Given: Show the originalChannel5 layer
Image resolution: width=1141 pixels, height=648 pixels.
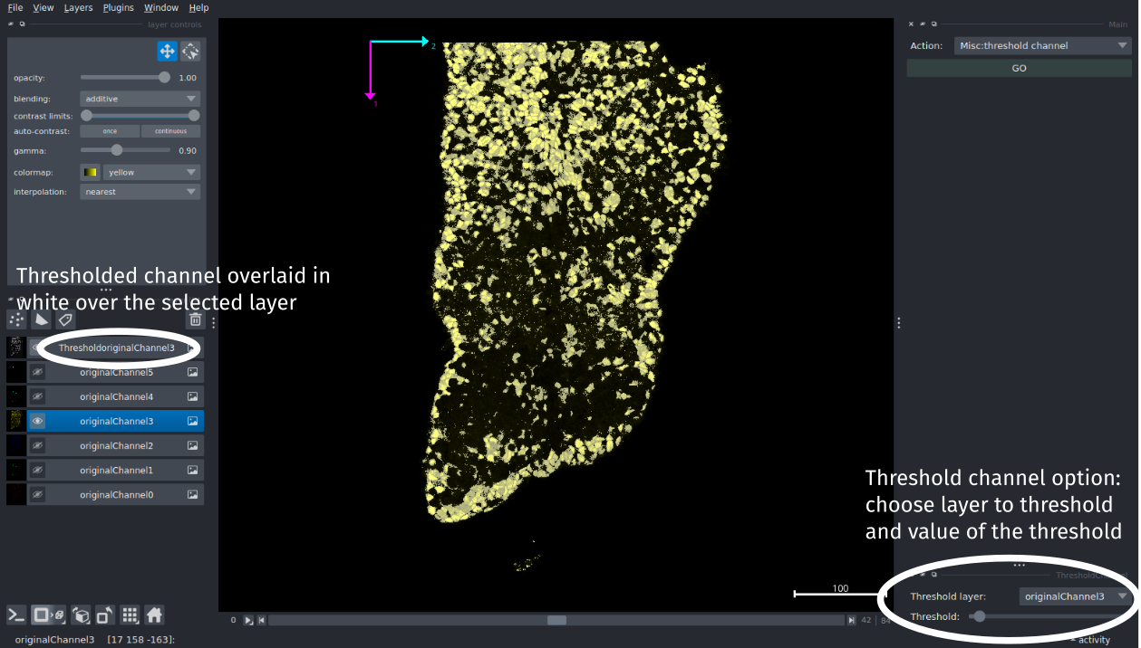Looking at the screenshot, I should point(38,372).
